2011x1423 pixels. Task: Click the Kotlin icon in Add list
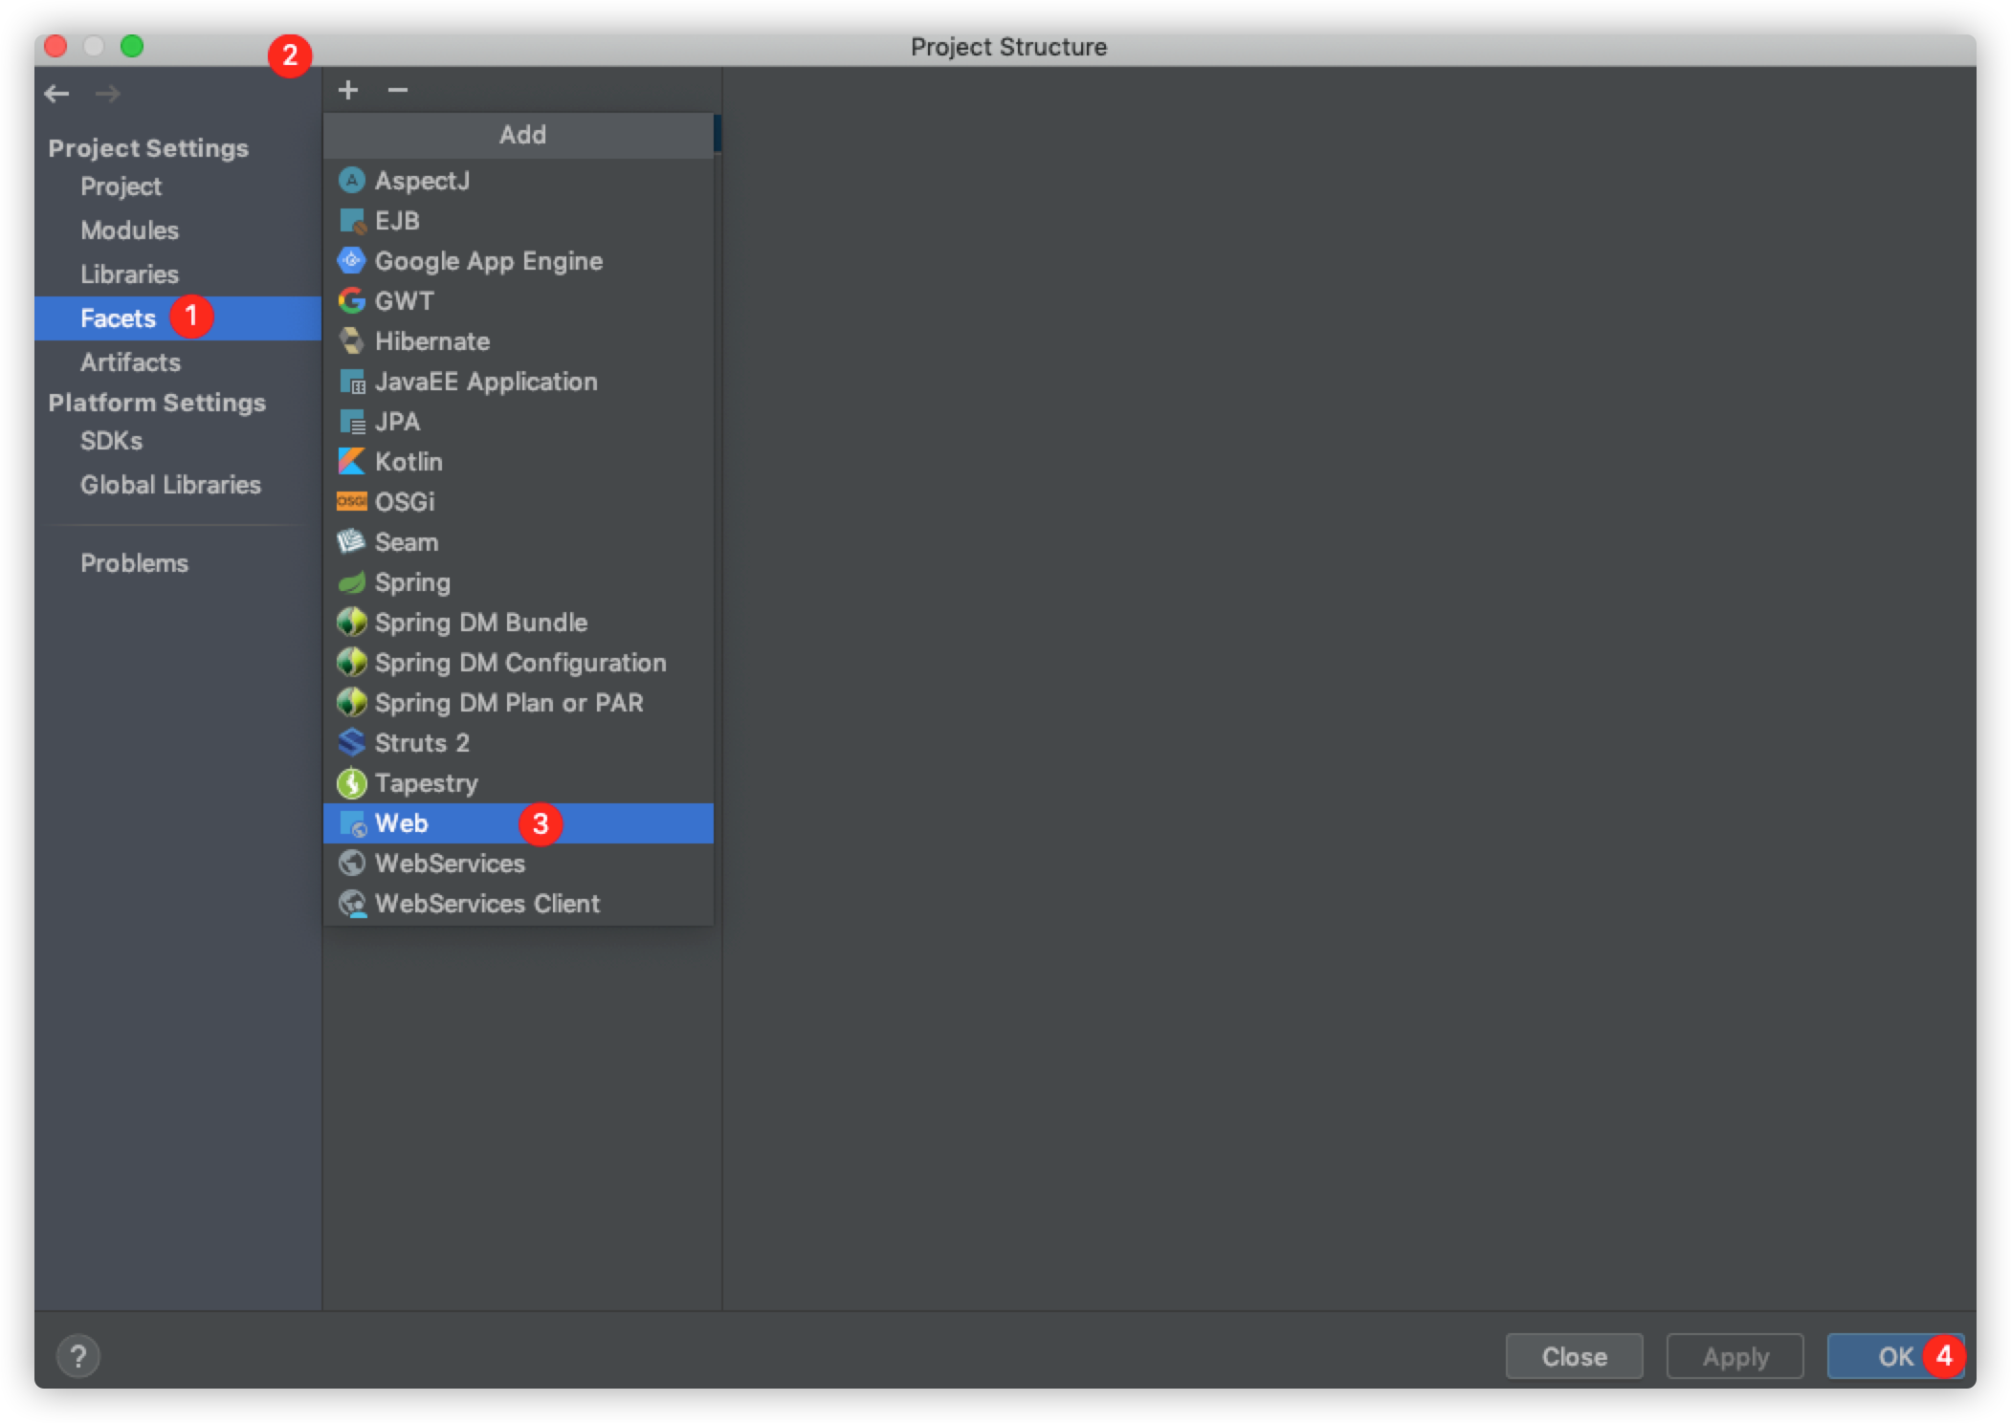click(x=351, y=462)
